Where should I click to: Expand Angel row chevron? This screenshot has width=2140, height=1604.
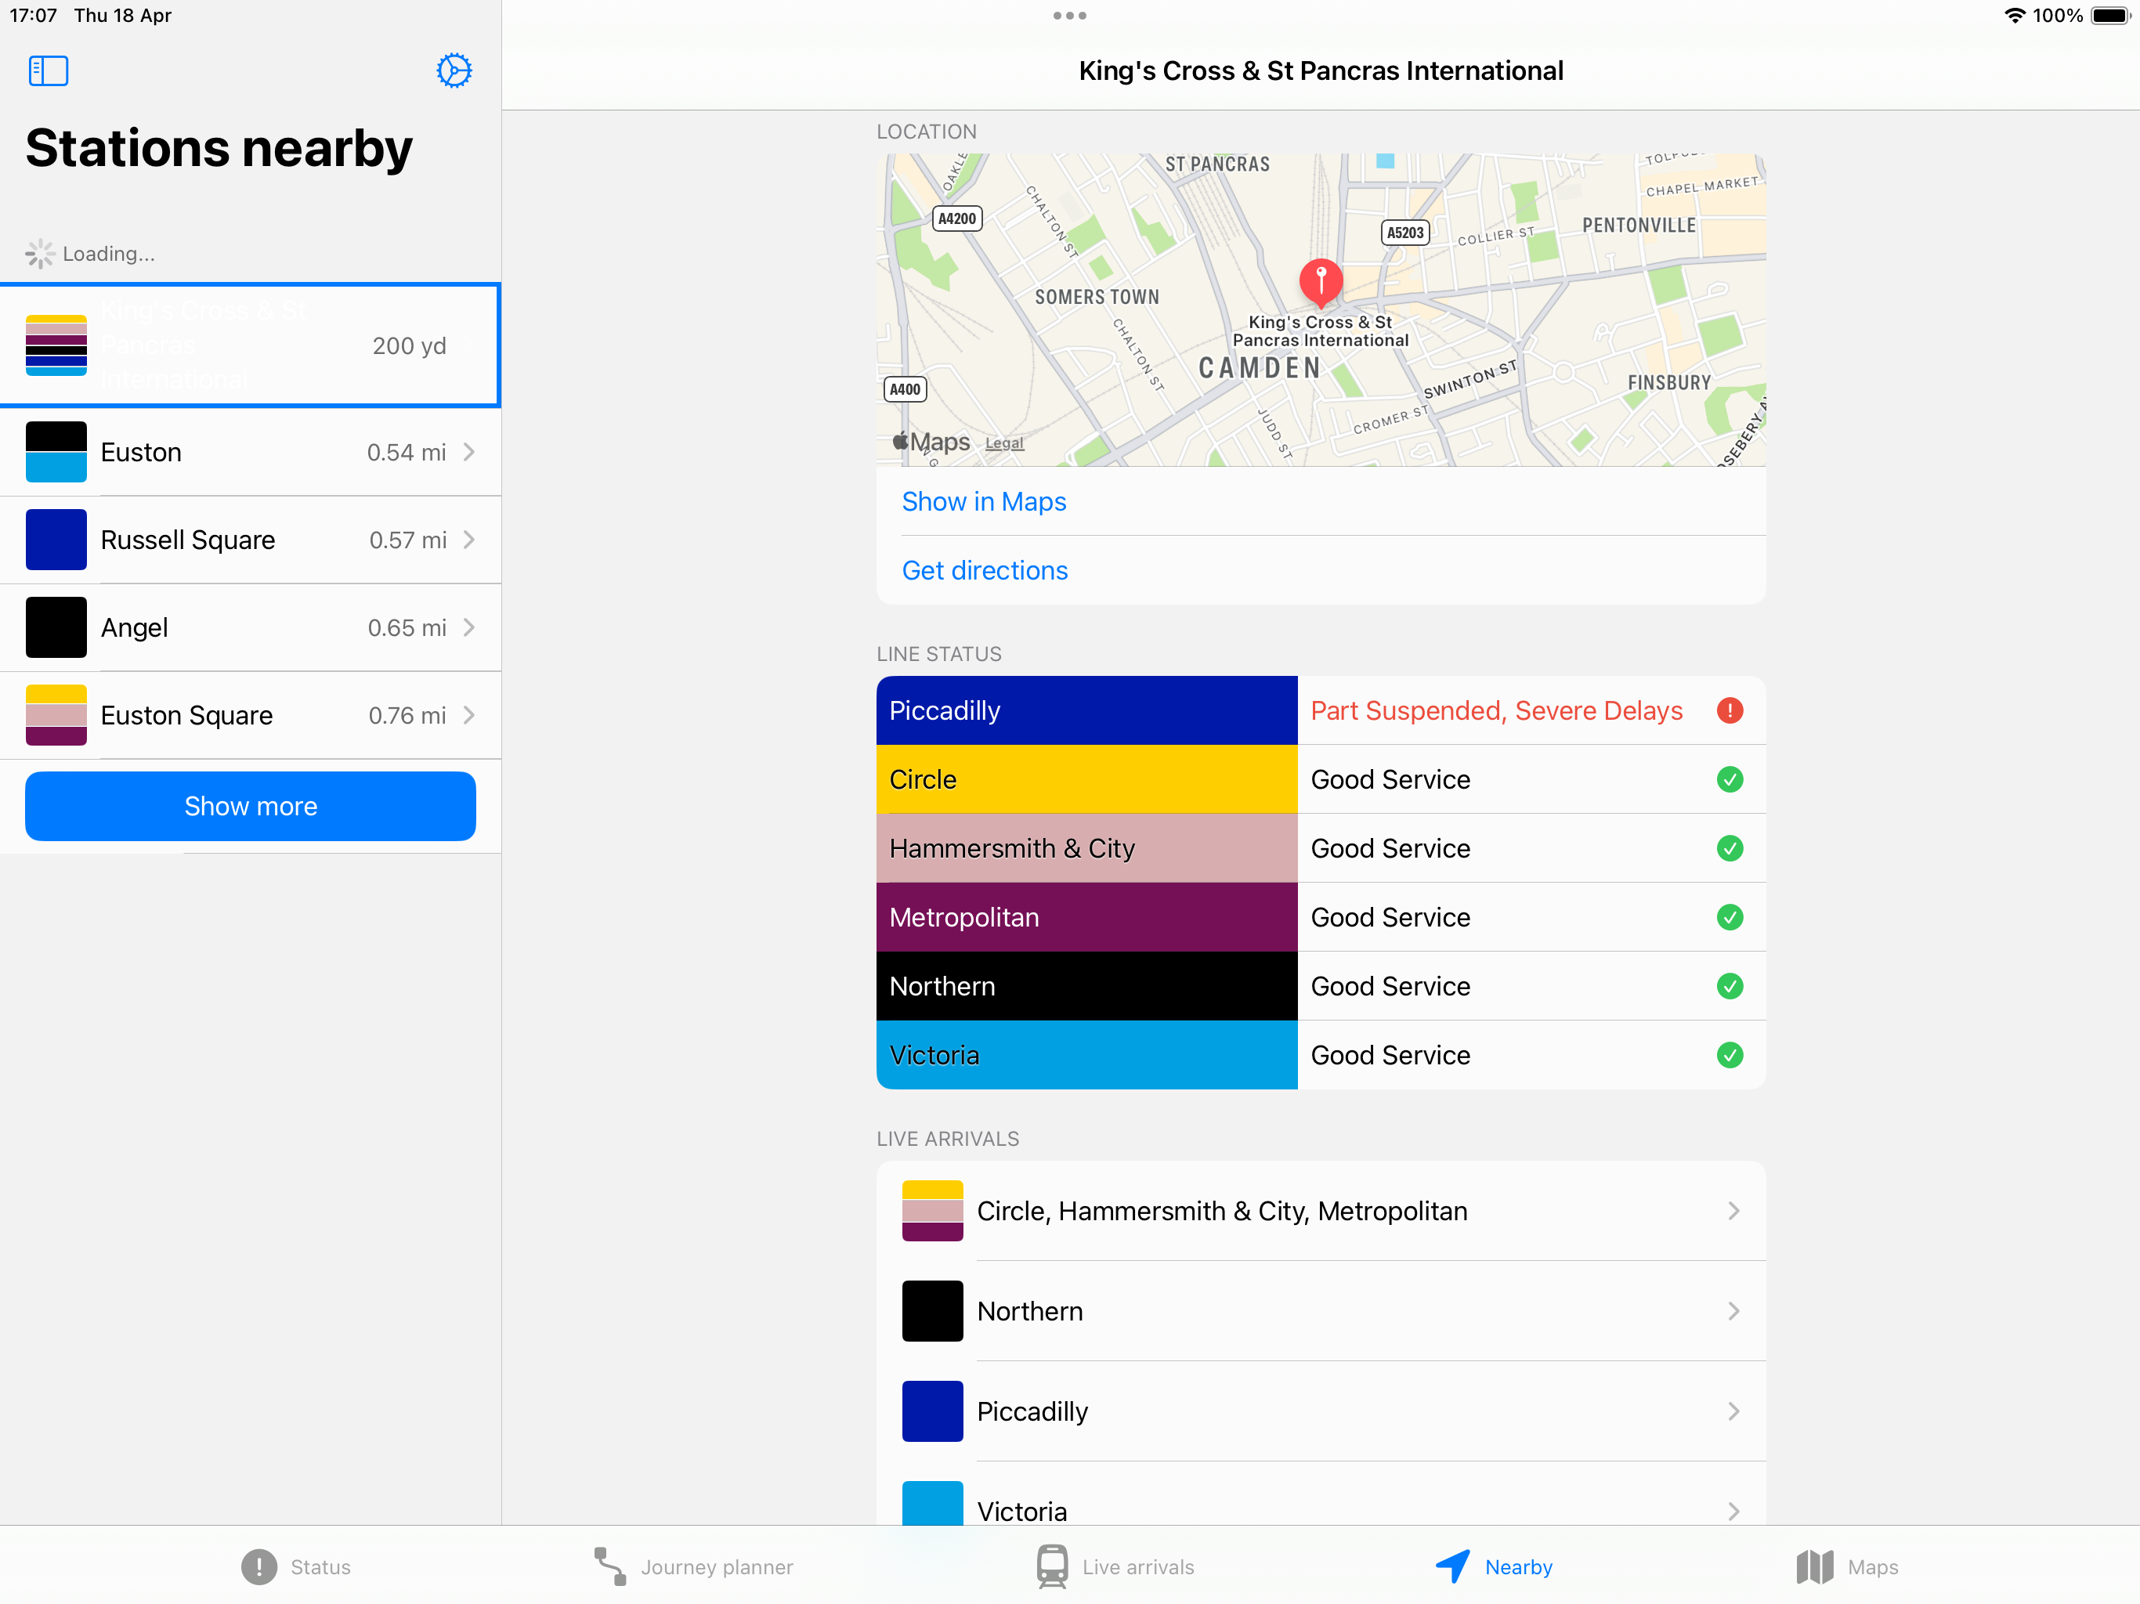469,628
